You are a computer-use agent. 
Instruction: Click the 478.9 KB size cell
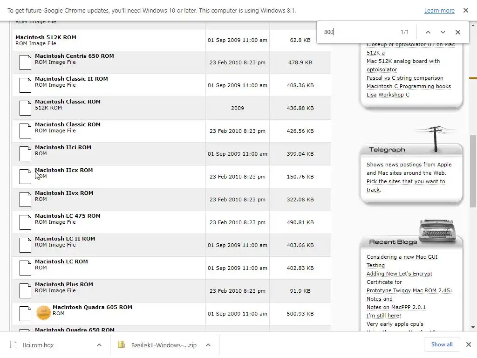click(300, 62)
